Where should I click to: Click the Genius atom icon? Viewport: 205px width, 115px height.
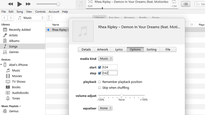5,111
